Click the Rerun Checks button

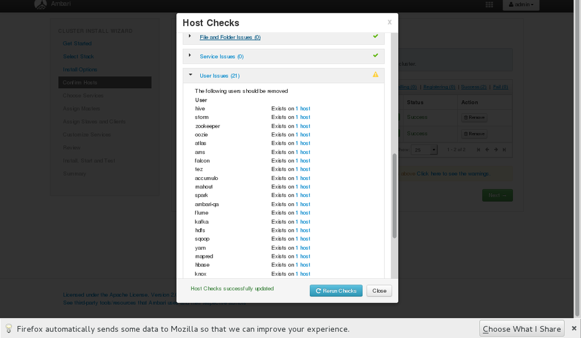click(x=336, y=290)
